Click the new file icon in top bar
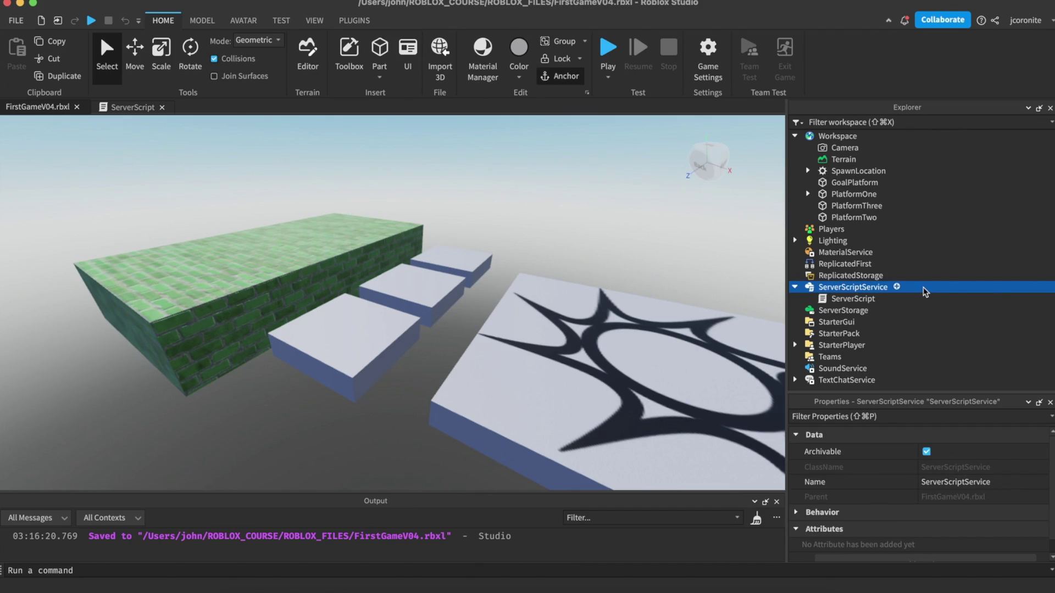This screenshot has width=1055, height=593. click(41, 20)
